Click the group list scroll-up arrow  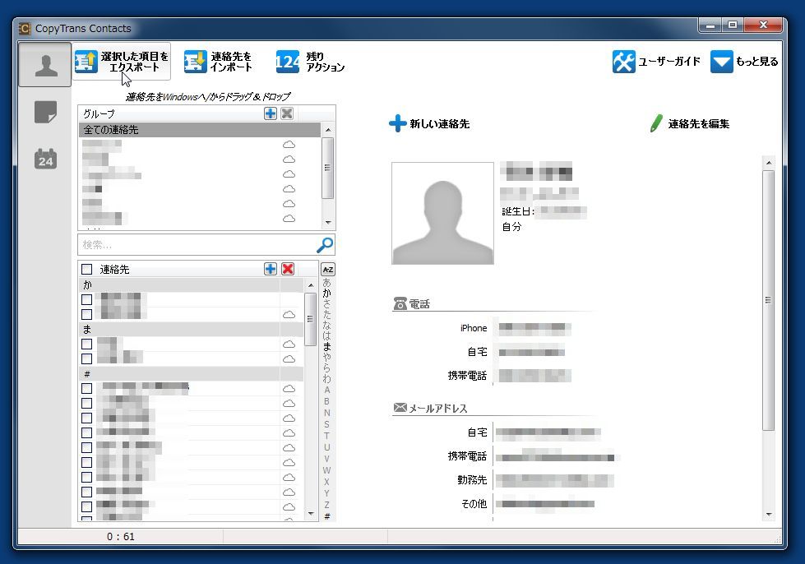(x=328, y=130)
